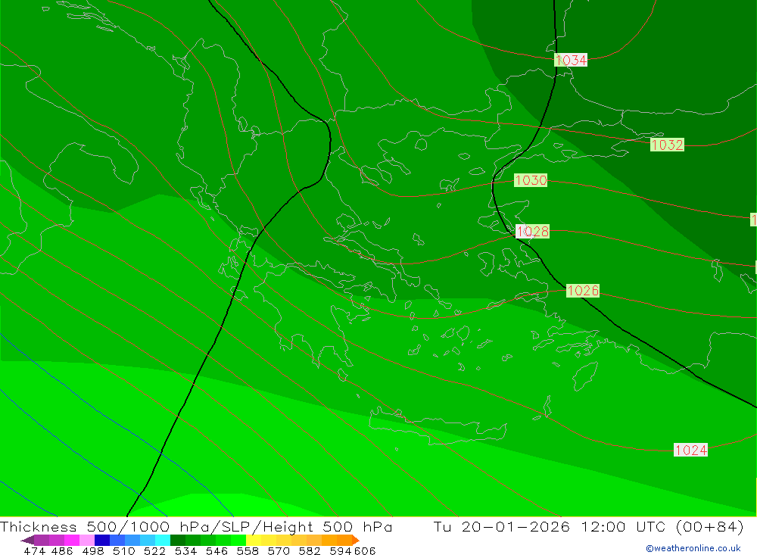The width and height of the screenshot is (757, 555).
Task: Click the 1028 isobar label
Action: [x=532, y=232]
